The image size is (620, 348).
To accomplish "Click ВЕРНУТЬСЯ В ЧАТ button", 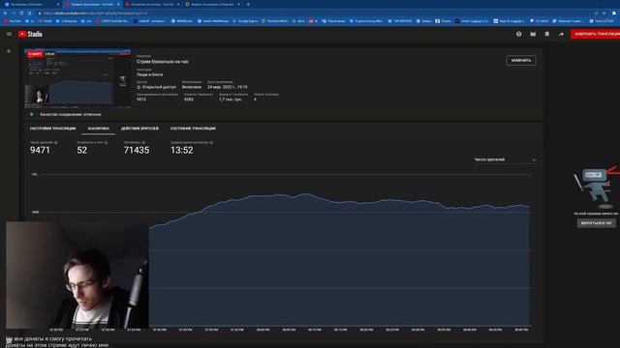I will [597, 223].
